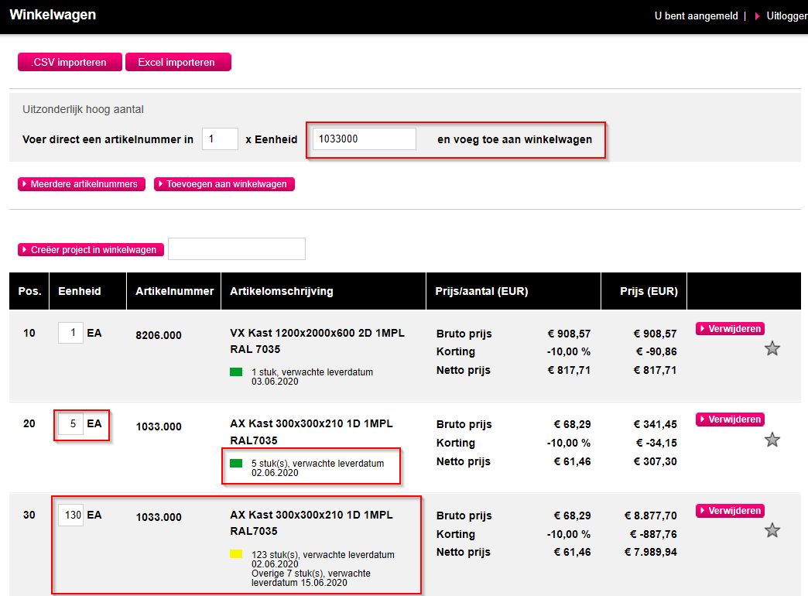Click favorite star for position 20
This screenshot has width=808, height=596.
(x=772, y=440)
